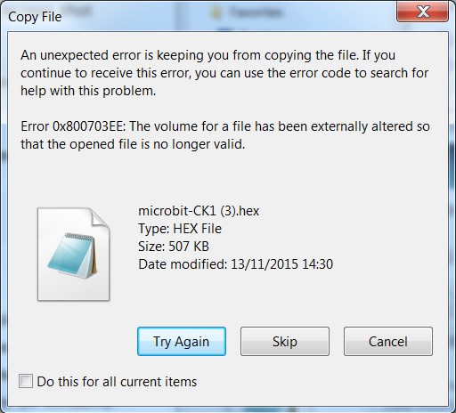Viewport: 456px width, 413px height.
Task: Click the HEX file notepad icon
Action: pos(73,255)
